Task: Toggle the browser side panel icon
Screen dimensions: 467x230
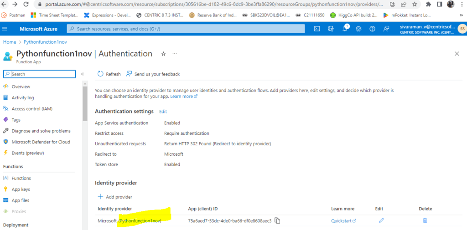Action: [439, 5]
